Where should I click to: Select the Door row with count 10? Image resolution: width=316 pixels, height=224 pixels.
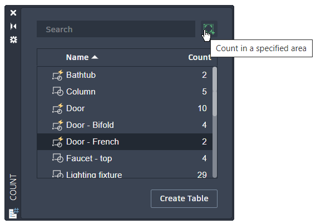[x=125, y=108]
